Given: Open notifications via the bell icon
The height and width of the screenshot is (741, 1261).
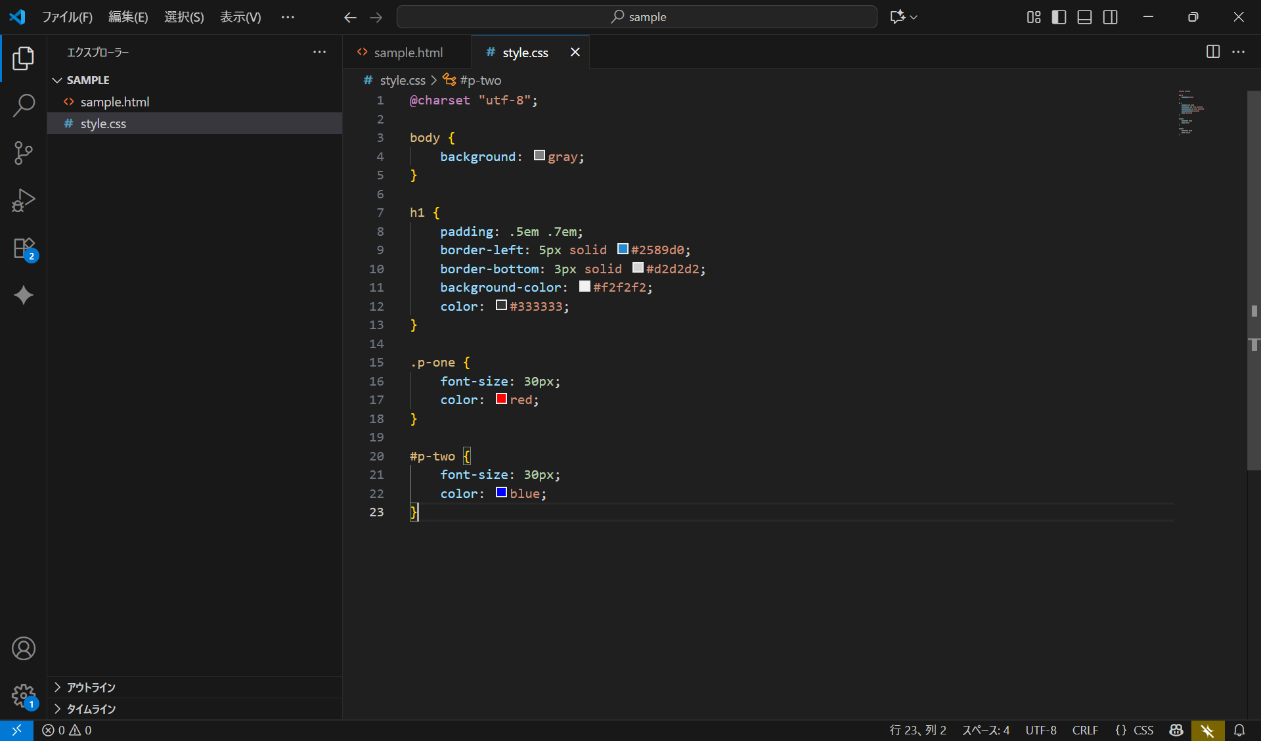Looking at the screenshot, I should point(1240,730).
